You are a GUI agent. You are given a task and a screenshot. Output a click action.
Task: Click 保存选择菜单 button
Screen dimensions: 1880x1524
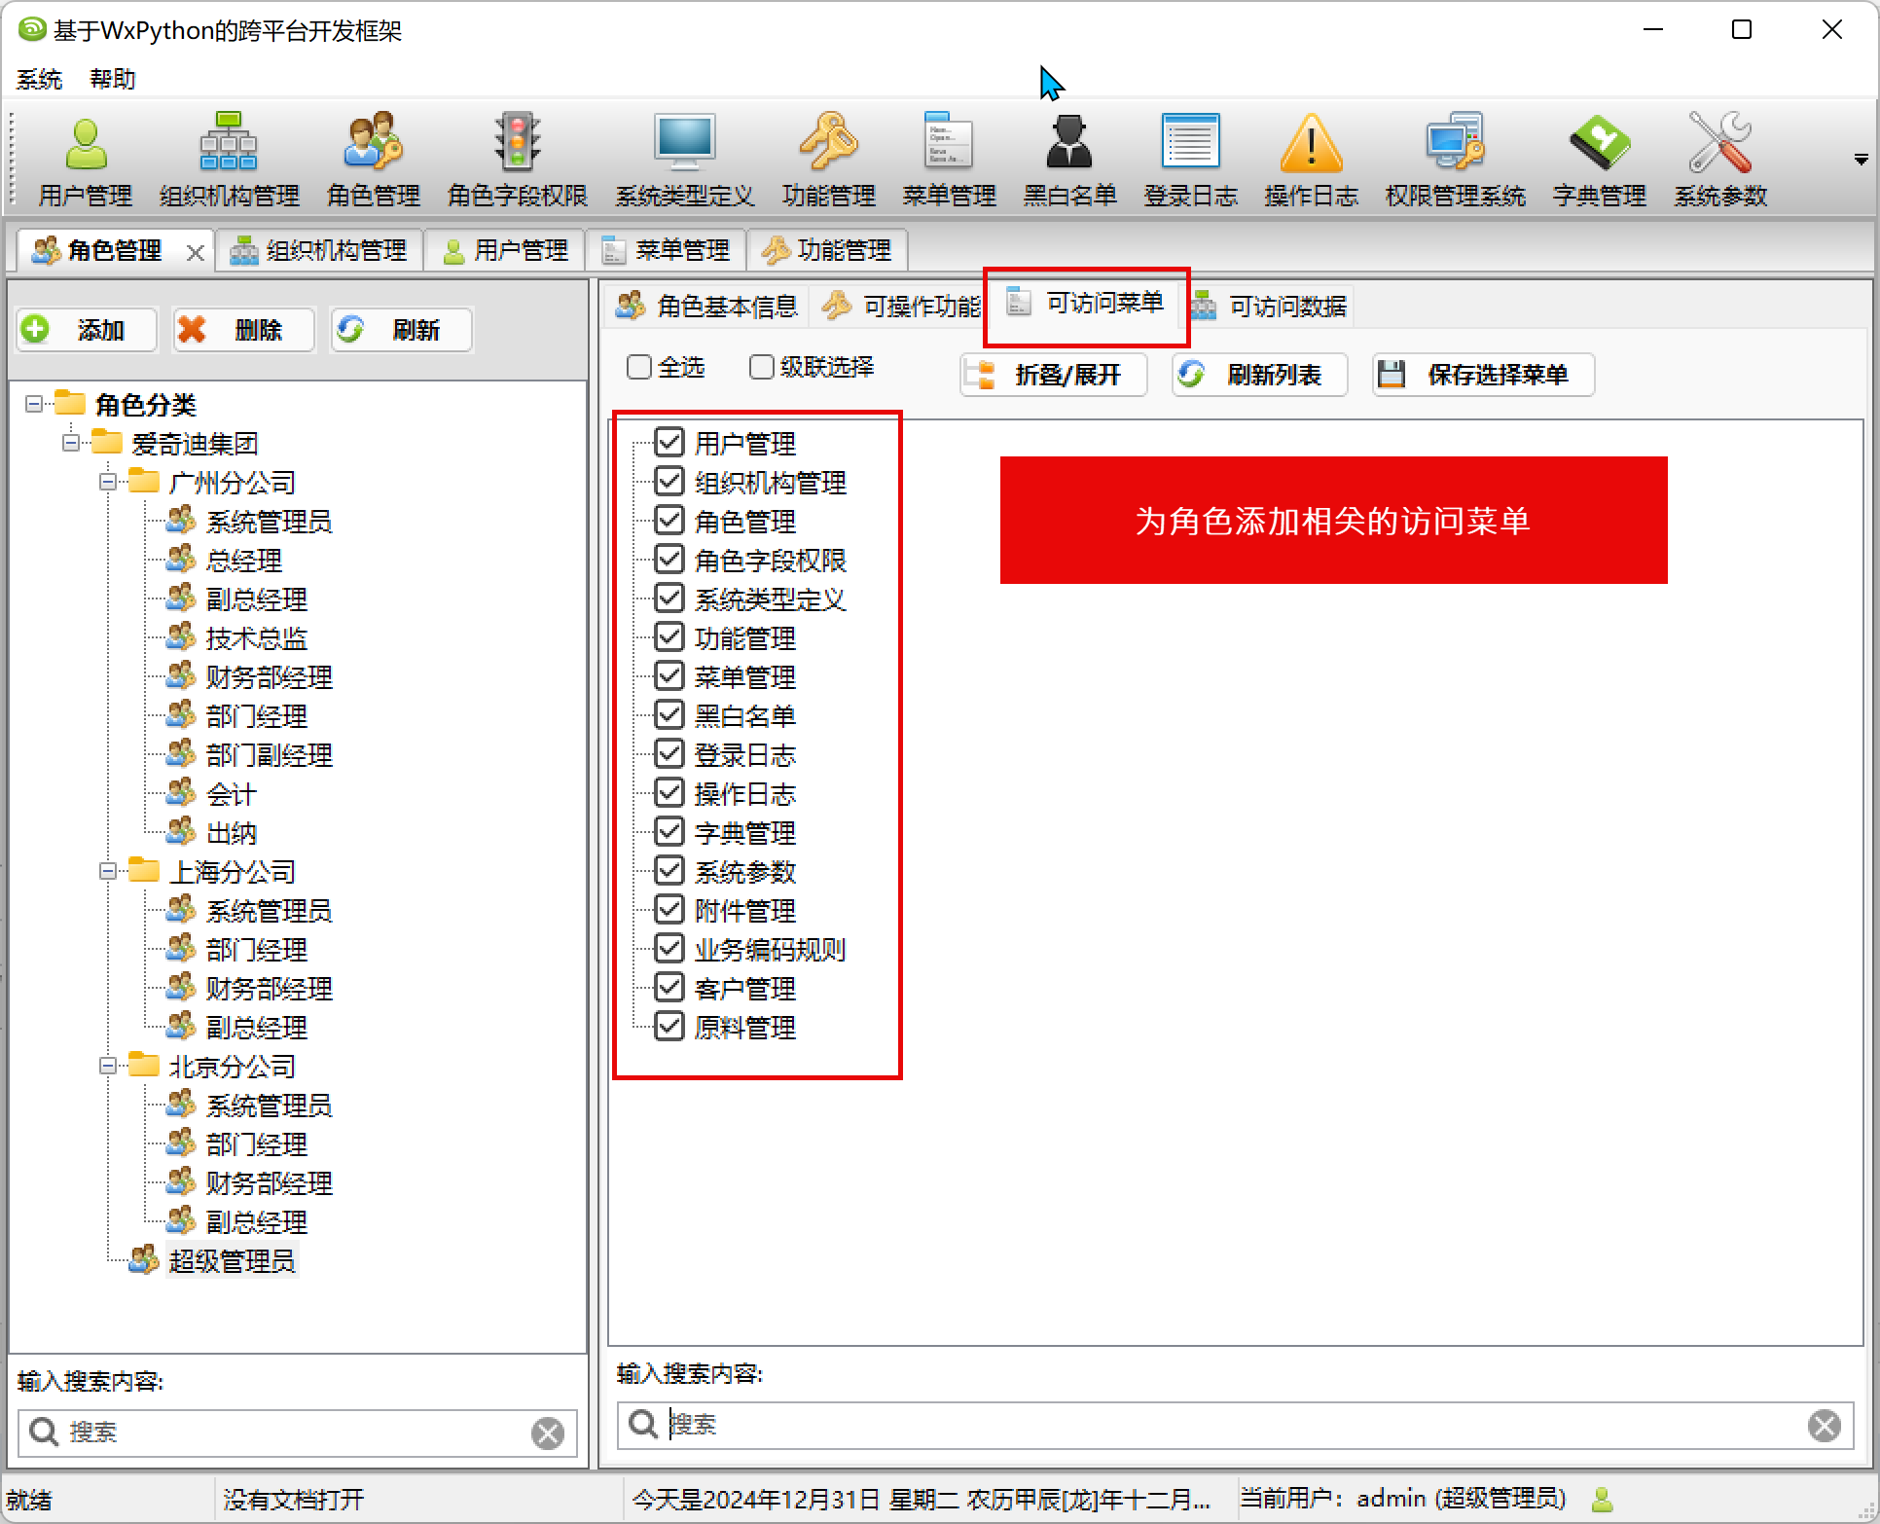point(1483,375)
